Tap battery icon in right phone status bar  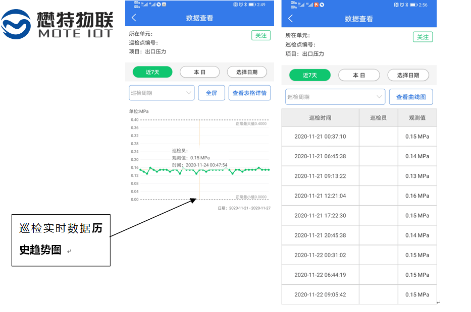(413, 5)
